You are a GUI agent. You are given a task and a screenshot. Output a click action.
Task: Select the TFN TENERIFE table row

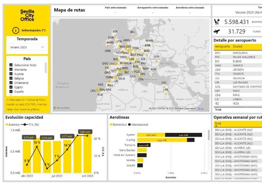[238, 74]
